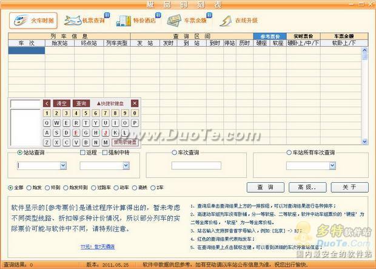Select the 站站查询 station-to-station radio button
376x269 pixels.
pyautogui.click(x=20, y=152)
